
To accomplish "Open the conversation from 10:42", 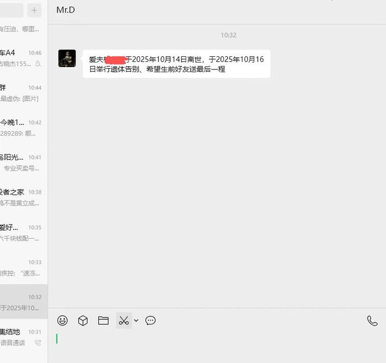I will [24, 128].
